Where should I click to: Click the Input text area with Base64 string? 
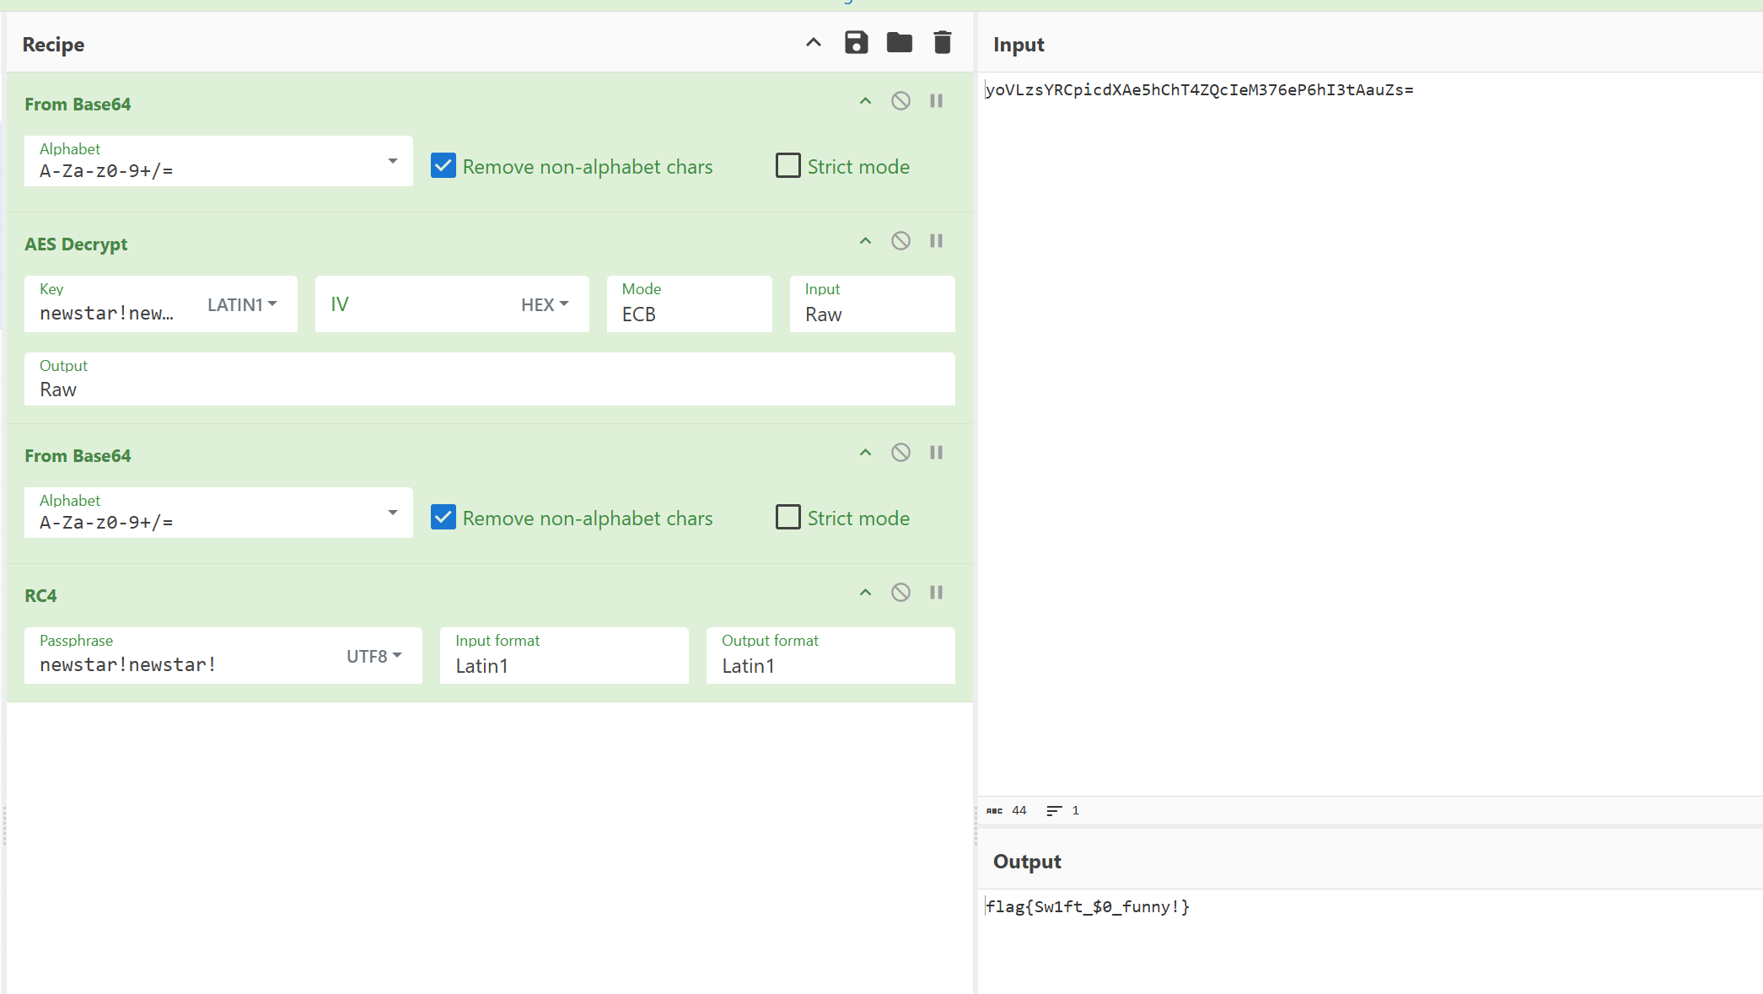[1199, 90]
